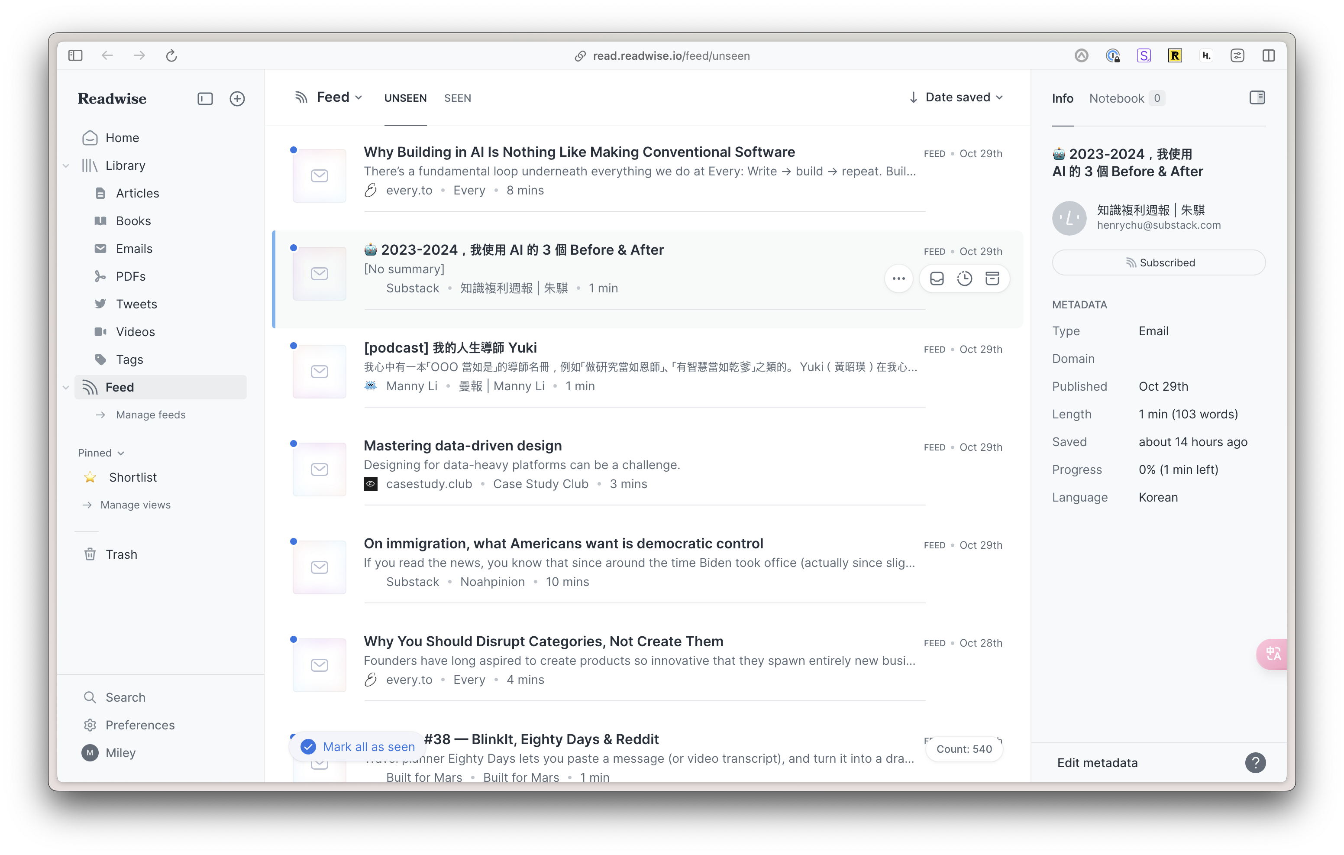Image resolution: width=1344 pixels, height=855 pixels.
Task: Toggle the Subscribed feed button
Action: 1158,262
